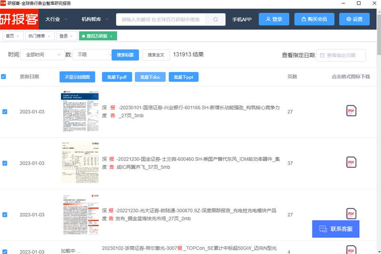Image resolution: width=381 pixels, height=254 pixels.
Task: Close the 热门榜单 tab
Action: click(x=49, y=36)
